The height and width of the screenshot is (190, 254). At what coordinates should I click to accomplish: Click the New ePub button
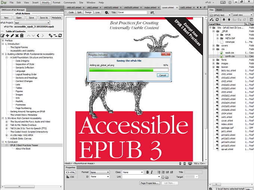[6, 18]
